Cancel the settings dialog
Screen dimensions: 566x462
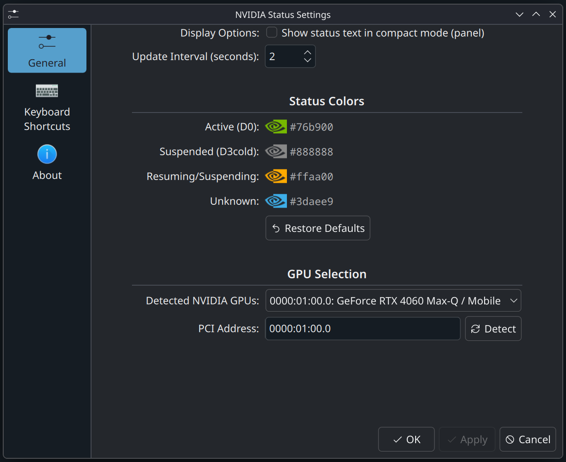click(528, 439)
